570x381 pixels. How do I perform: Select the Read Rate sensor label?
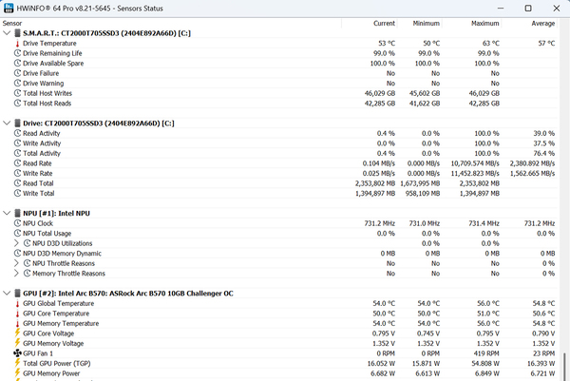pos(37,163)
